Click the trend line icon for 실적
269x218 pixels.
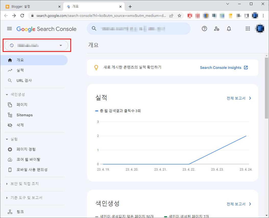point(10,70)
